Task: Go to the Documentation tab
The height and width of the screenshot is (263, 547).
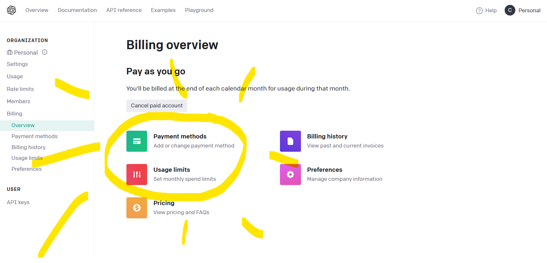Action: pos(77,10)
